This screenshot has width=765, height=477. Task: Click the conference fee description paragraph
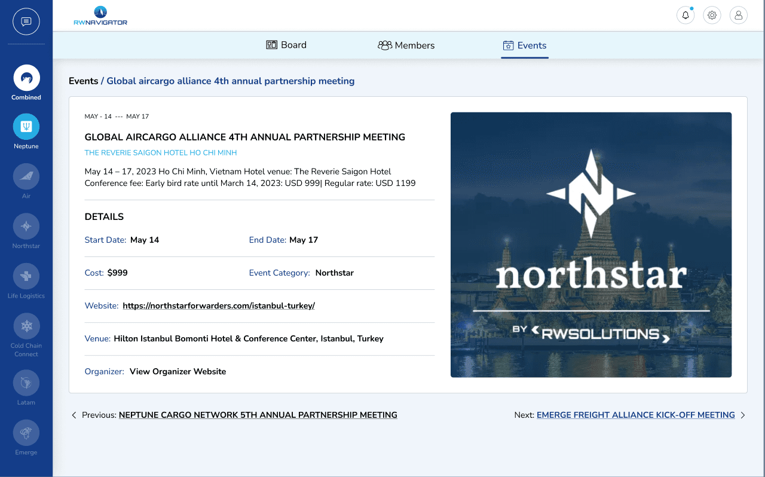250,178
